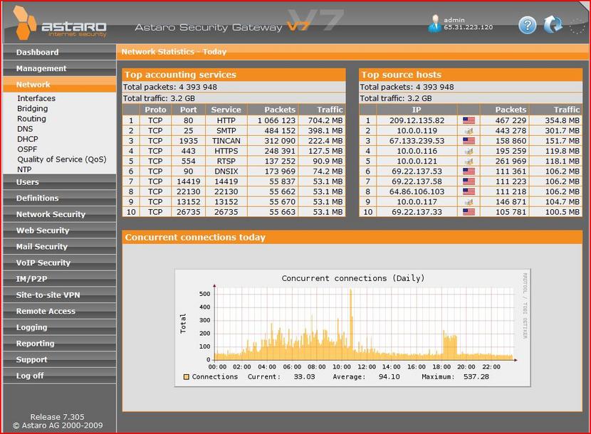Click source IP 67.133.239.53
Screen dimensions: 591x434
(417, 141)
